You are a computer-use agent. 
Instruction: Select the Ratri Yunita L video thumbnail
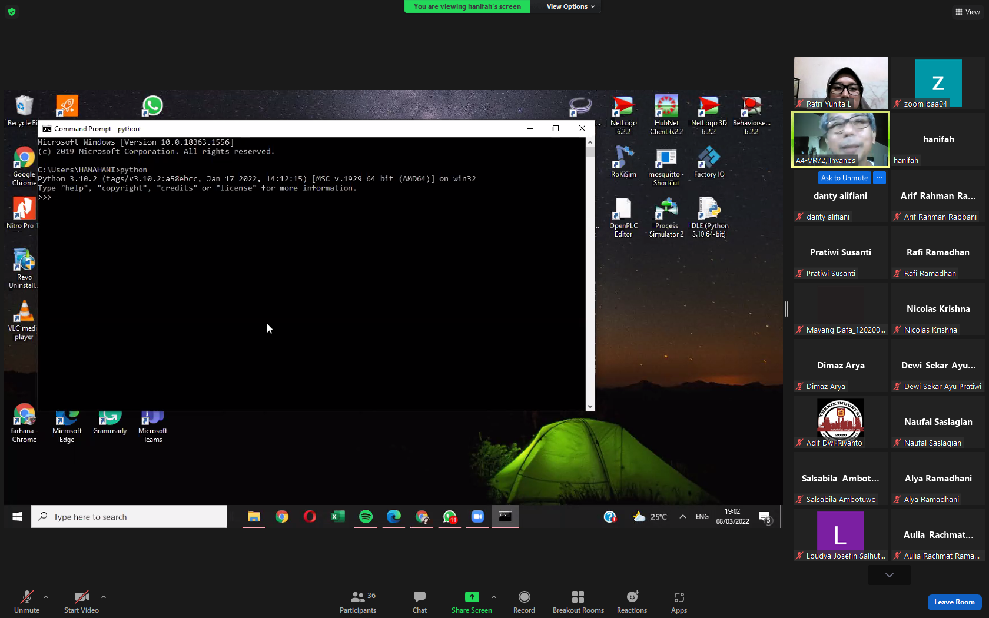click(x=841, y=83)
